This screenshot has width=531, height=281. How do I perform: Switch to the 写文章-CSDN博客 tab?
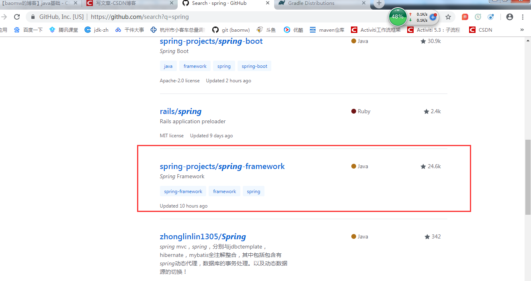click(x=130, y=3)
